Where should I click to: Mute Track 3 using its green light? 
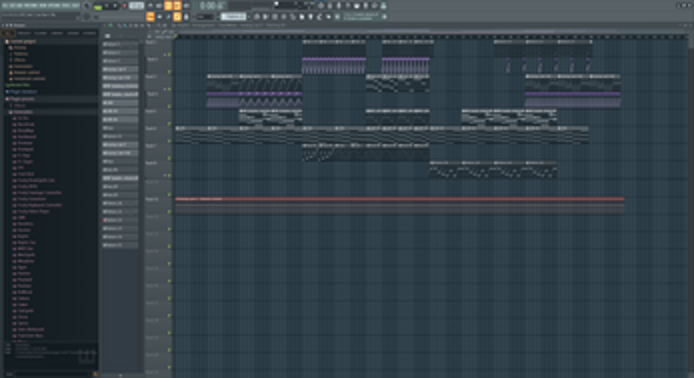[x=169, y=89]
